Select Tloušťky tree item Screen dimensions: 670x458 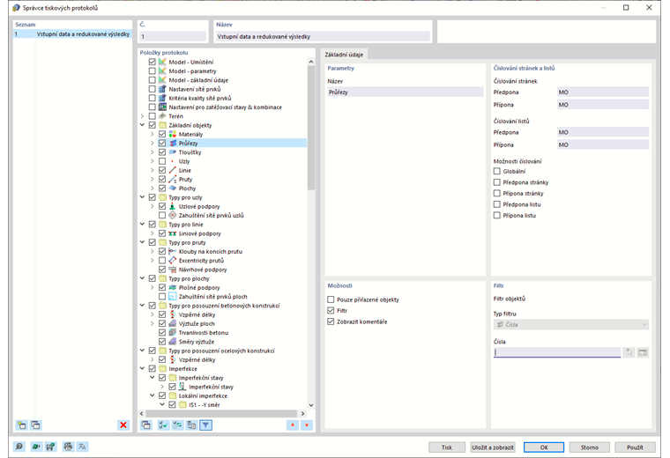pos(190,152)
